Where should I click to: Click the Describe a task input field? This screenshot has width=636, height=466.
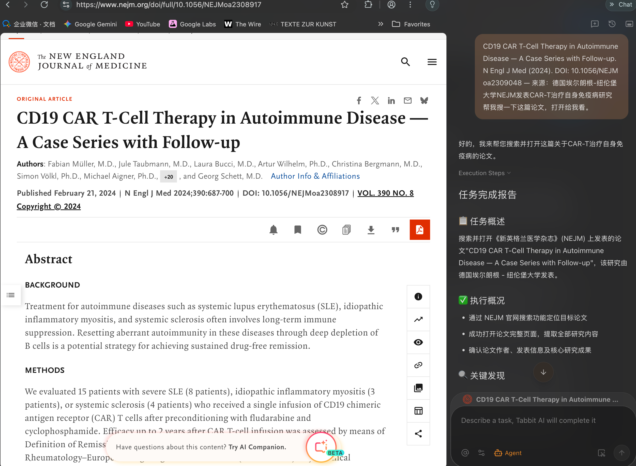point(543,426)
